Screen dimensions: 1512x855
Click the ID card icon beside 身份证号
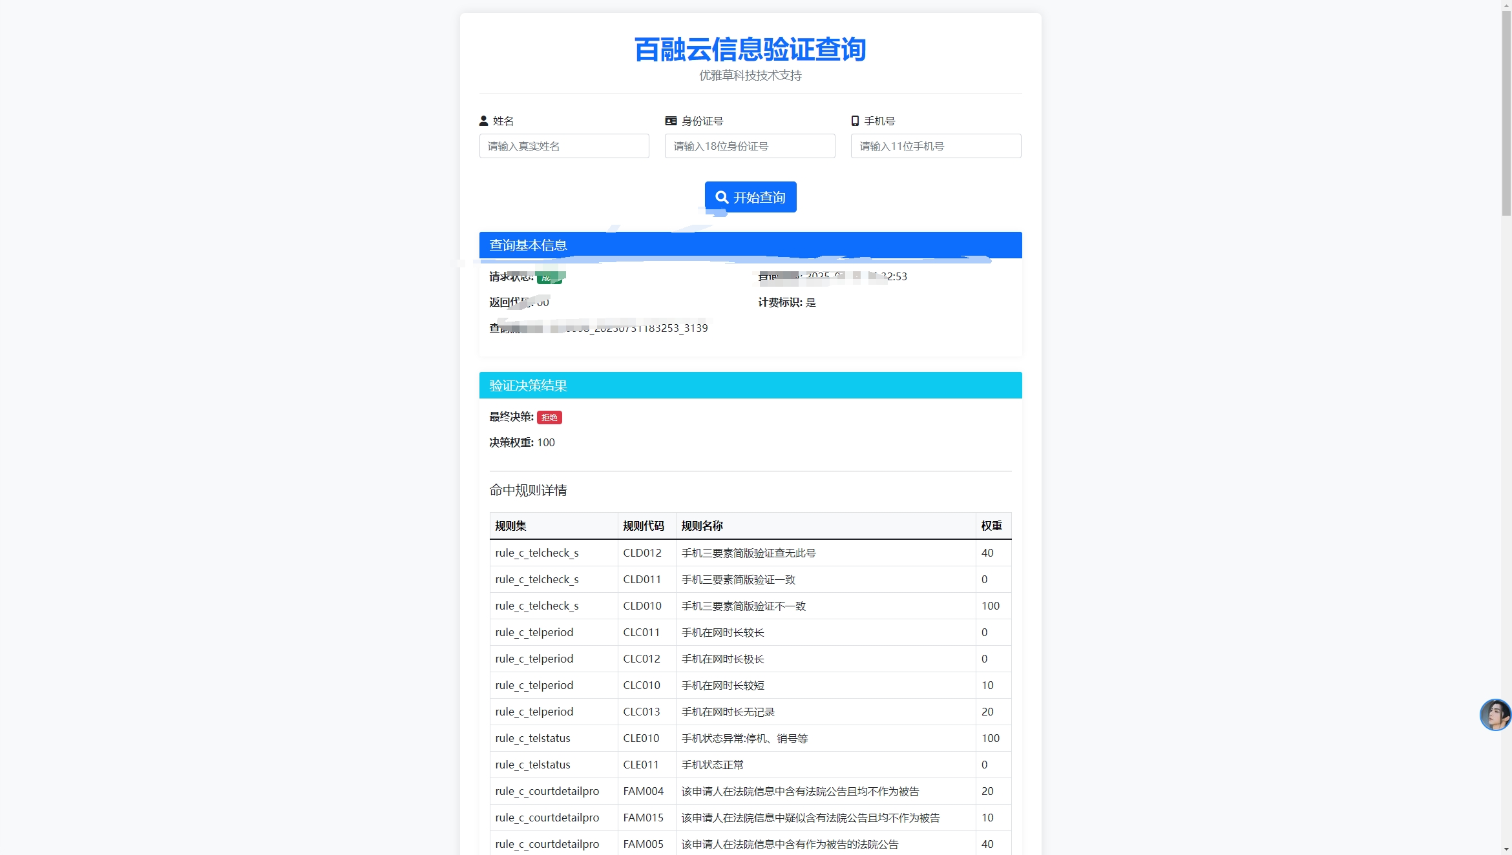coord(671,121)
